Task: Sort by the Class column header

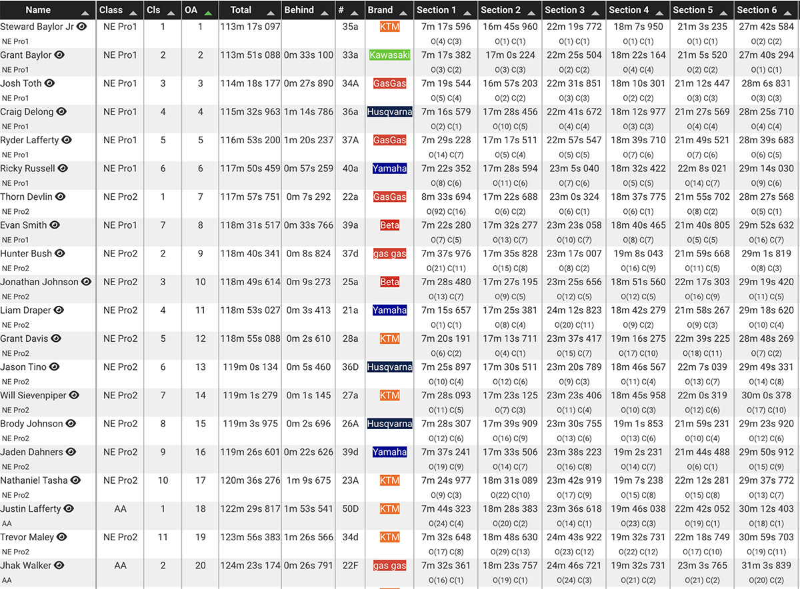Action: pyautogui.click(x=119, y=10)
